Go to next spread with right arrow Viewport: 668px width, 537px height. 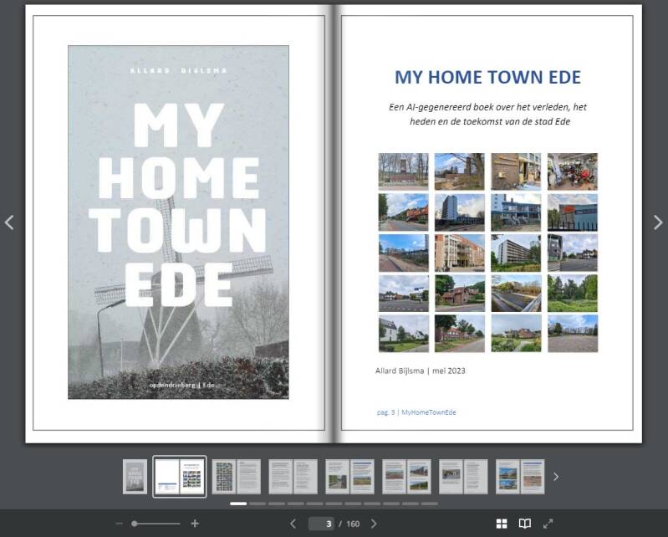(x=658, y=222)
